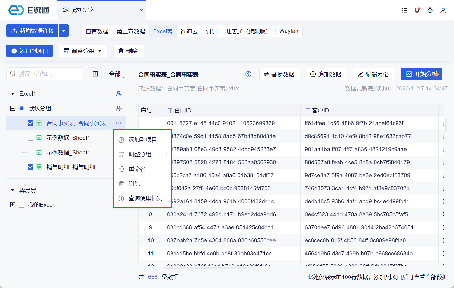
Task: Collapse the 梁晨晨 node
Action: pos(12,190)
